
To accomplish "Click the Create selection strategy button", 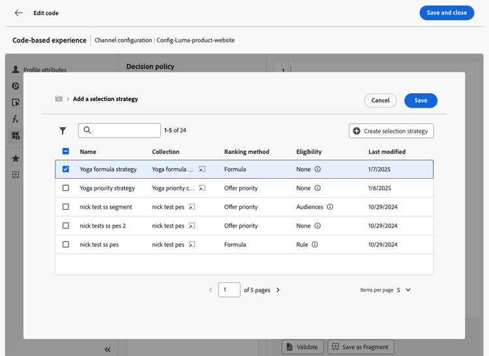I will point(391,131).
